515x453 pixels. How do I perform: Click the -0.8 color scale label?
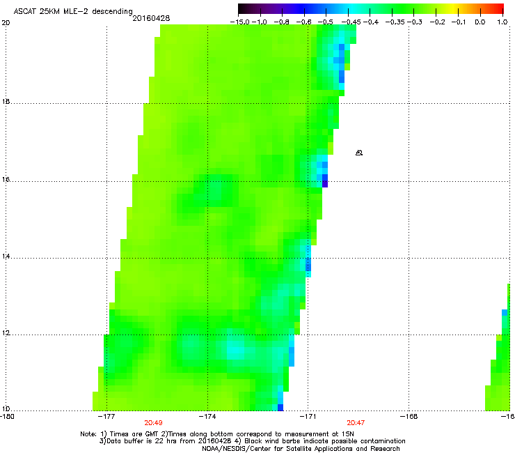(x=282, y=22)
